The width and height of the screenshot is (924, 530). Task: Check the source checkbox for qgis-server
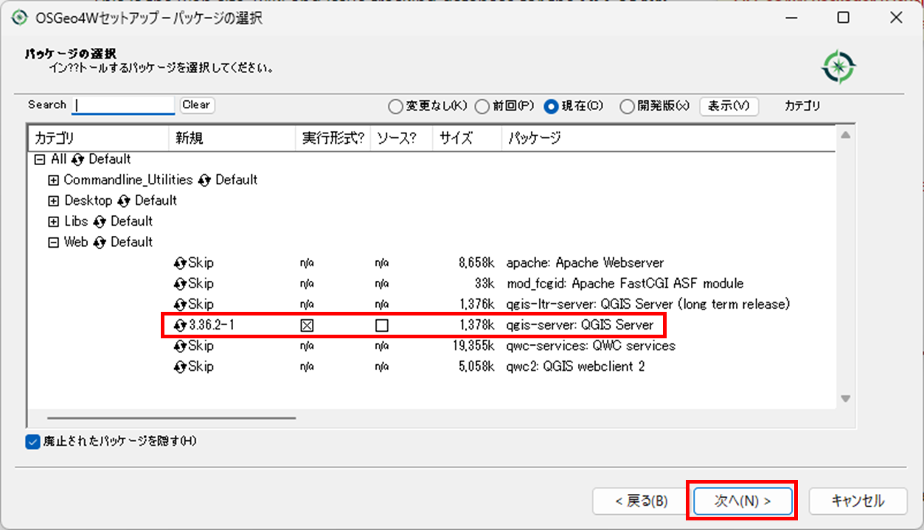pyautogui.click(x=381, y=324)
